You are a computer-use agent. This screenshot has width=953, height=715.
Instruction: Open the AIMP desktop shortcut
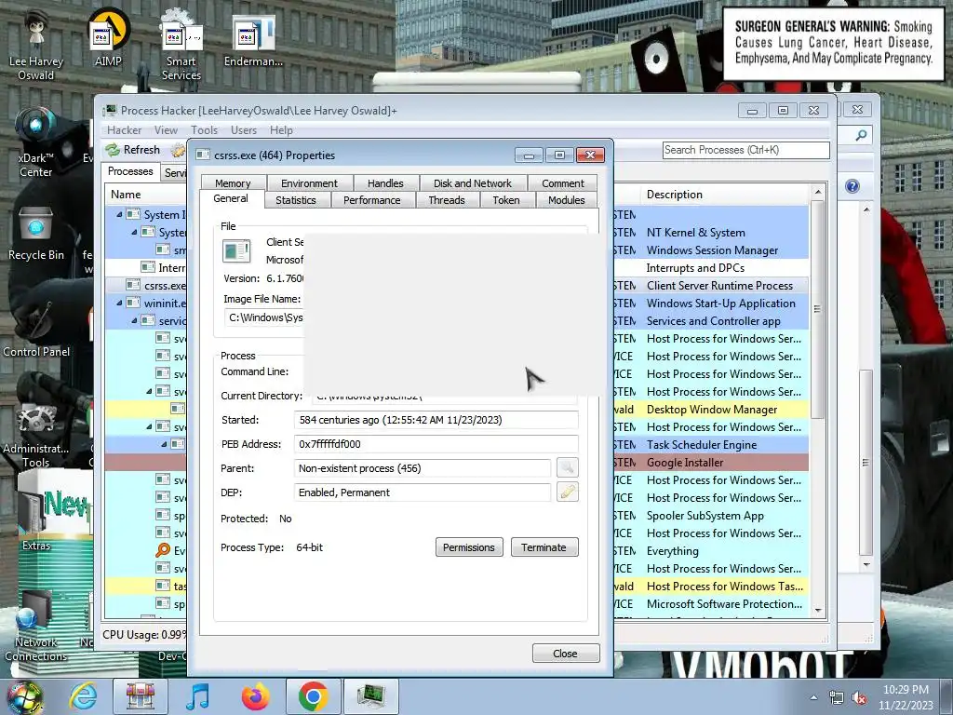pyautogui.click(x=108, y=37)
